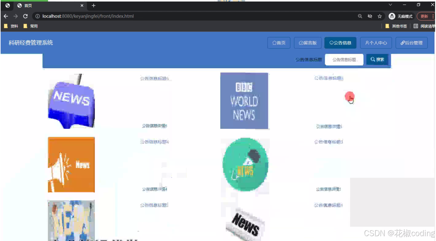Viewport: 436px width, 241px height.
Task: Click the address bar URL field
Action: pyautogui.click(x=194, y=16)
